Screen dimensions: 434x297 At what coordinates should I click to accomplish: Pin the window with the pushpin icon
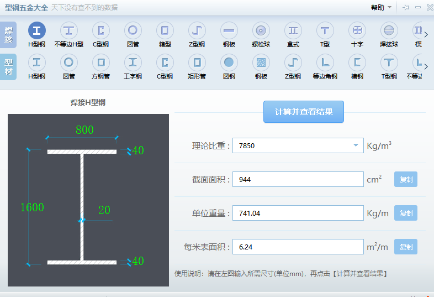tap(406, 8)
